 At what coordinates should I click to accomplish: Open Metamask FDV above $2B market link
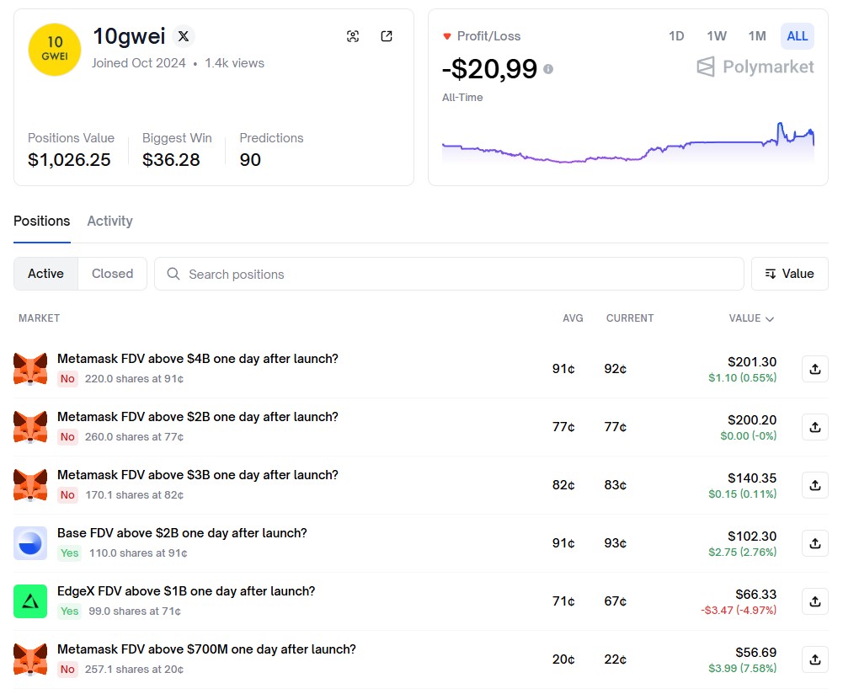[x=198, y=417]
